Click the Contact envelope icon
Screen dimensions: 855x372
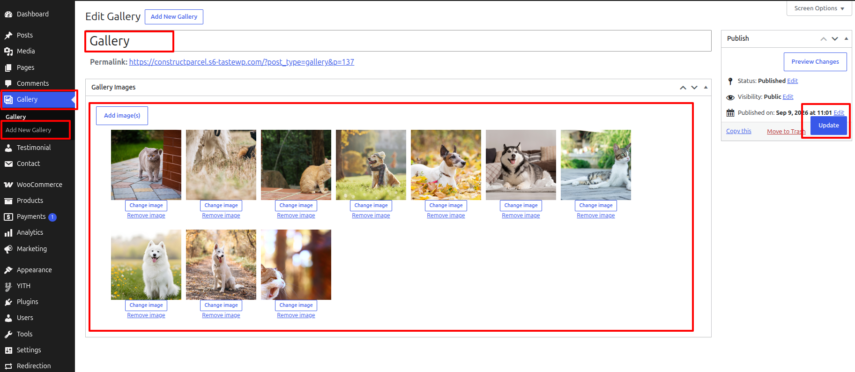[x=8, y=164]
